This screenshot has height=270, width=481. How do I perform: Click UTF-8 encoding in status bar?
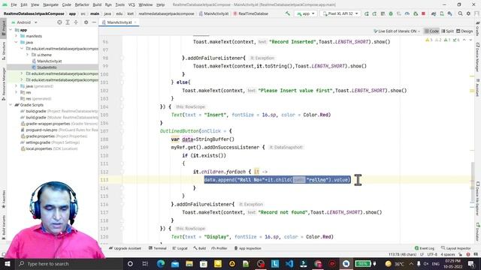pos(432,254)
